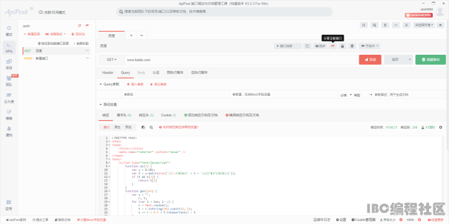Open the 必填 dropdown in parameter row
Screen dimensions: 449x224
[x=346, y=95]
